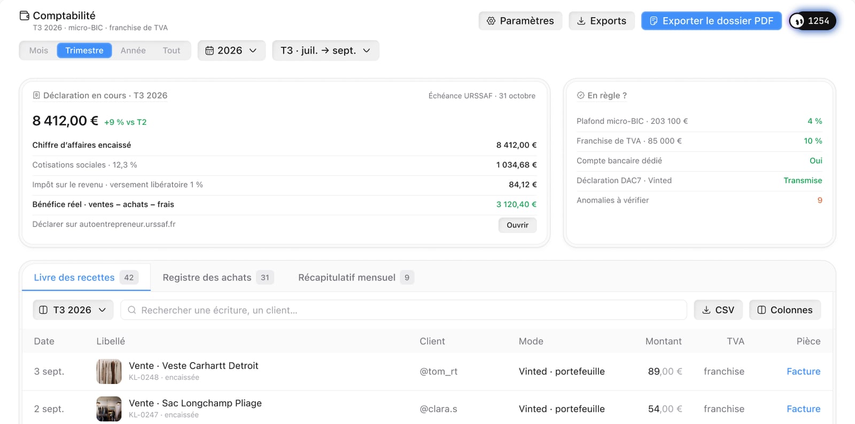Viewport: 855px width, 424px height.
Task: Click the 1254 credits badge
Action: click(813, 21)
